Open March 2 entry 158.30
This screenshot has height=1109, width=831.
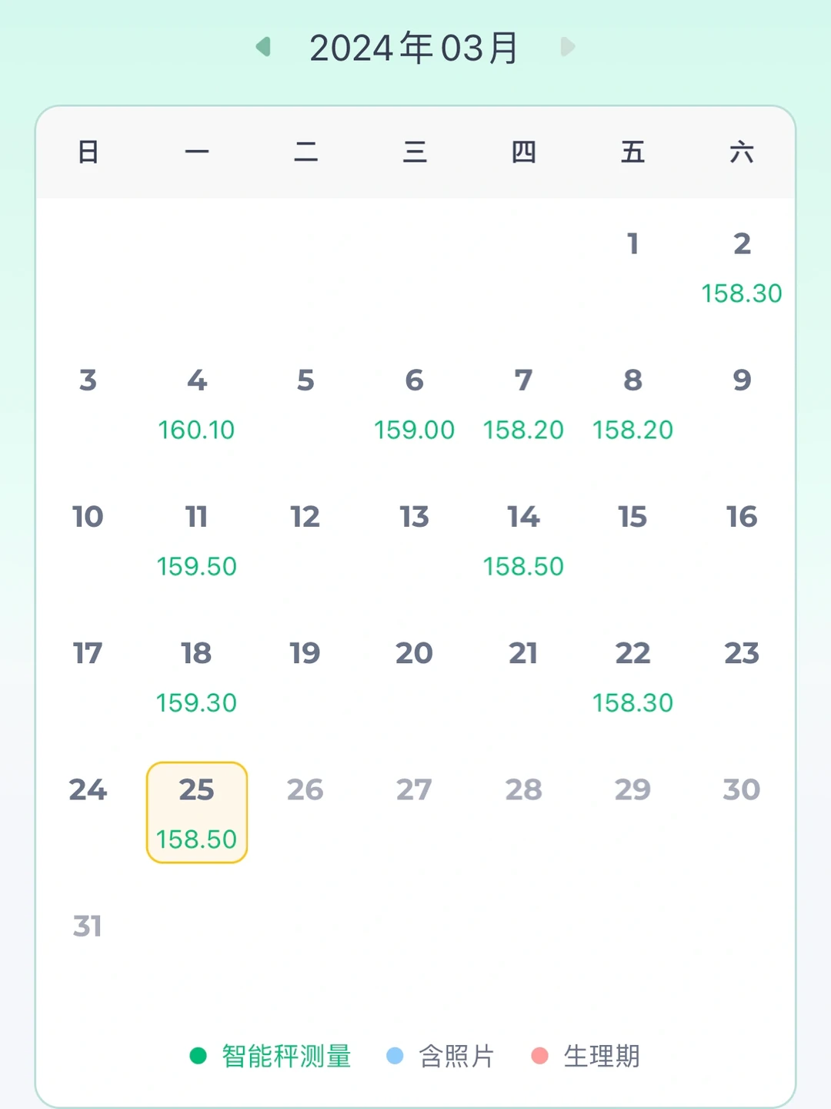pyautogui.click(x=741, y=268)
